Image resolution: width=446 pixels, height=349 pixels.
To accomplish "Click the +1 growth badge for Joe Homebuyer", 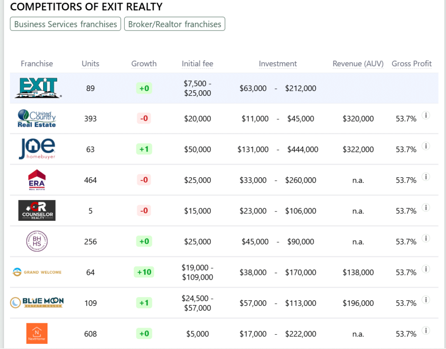I will click(144, 149).
